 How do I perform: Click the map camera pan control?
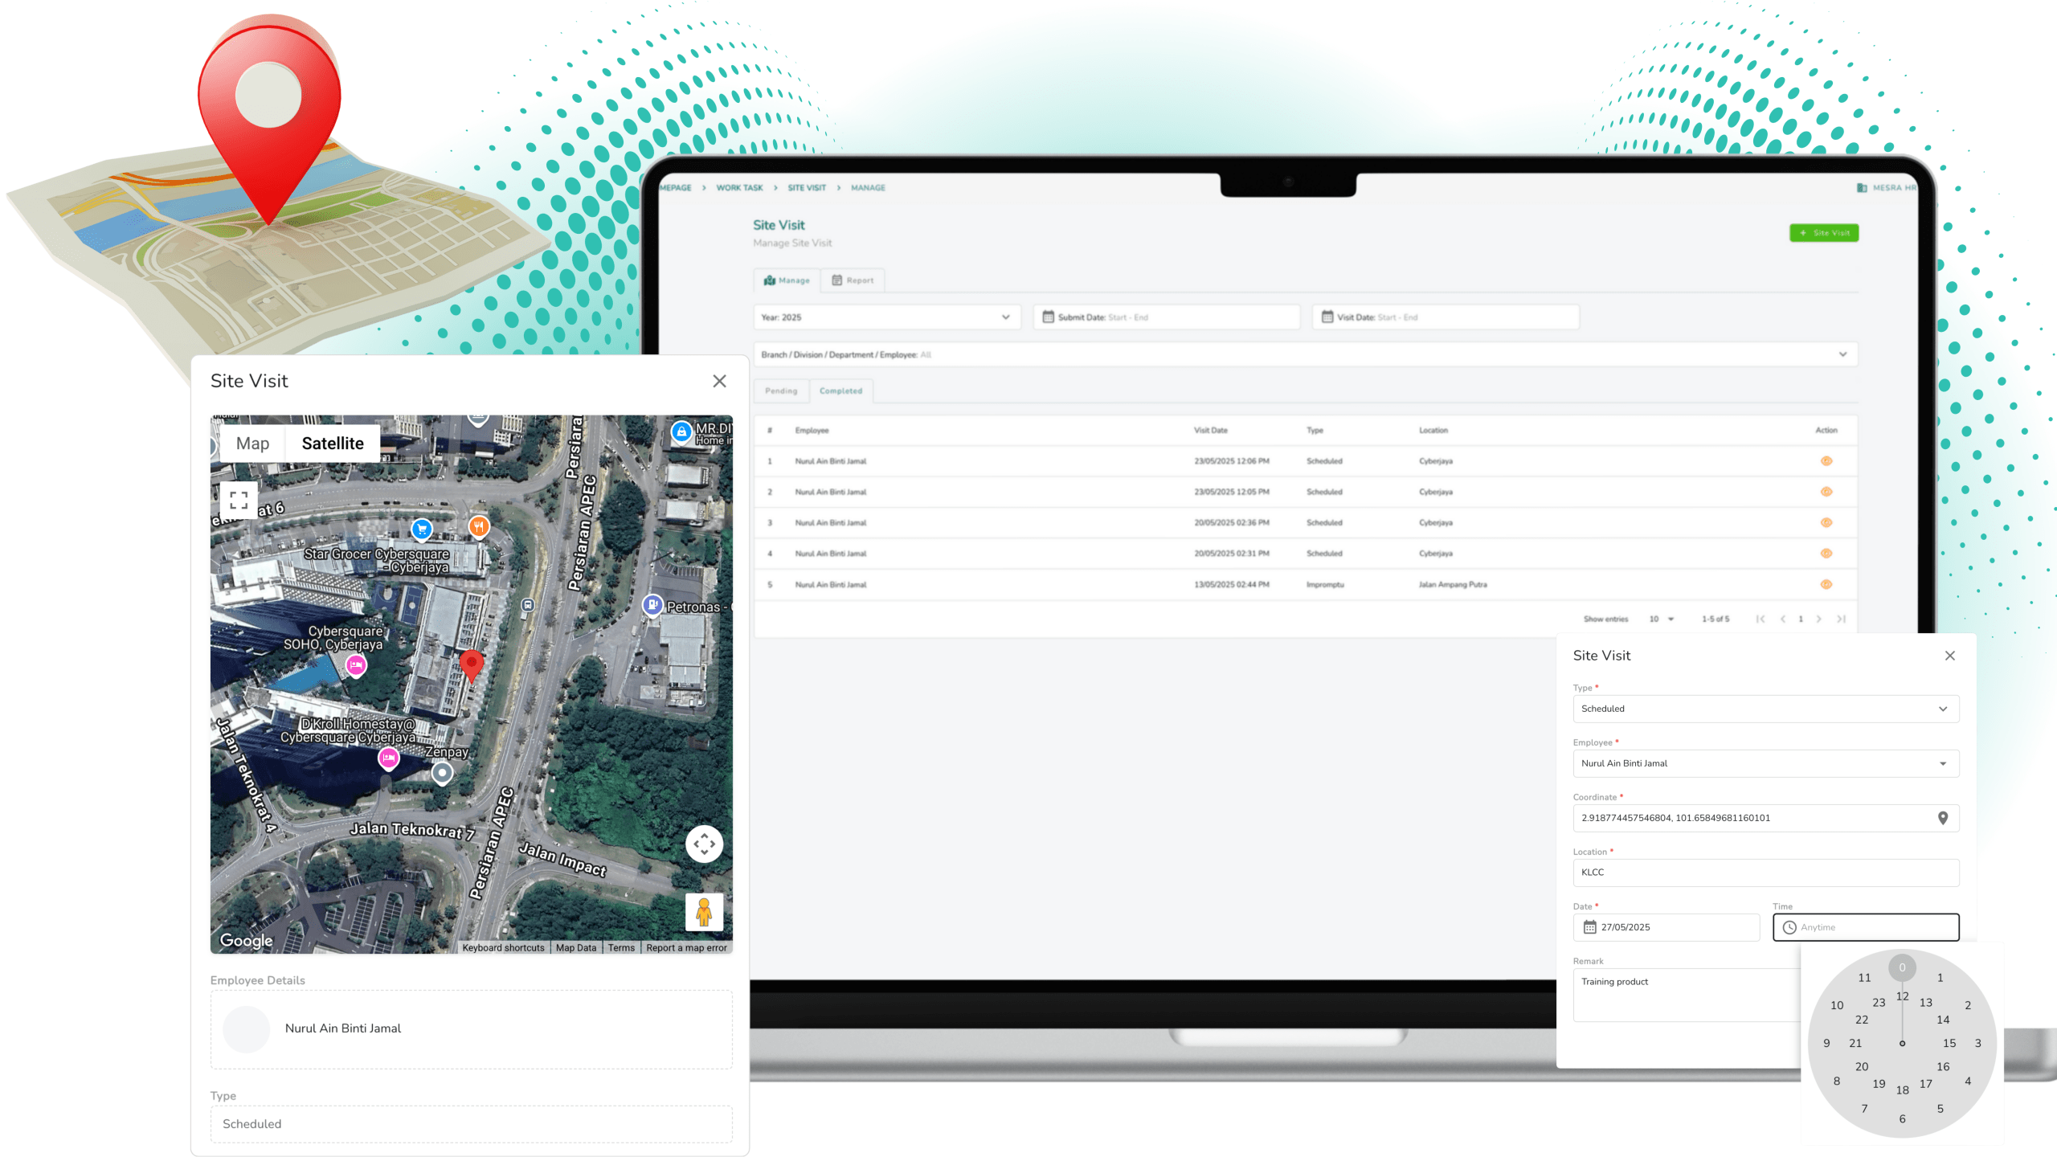click(x=704, y=844)
